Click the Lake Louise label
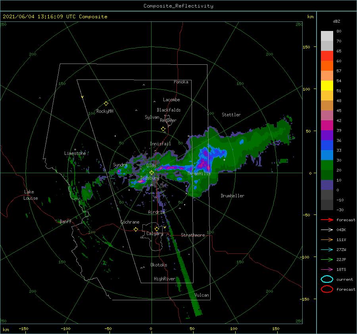 [31, 195]
